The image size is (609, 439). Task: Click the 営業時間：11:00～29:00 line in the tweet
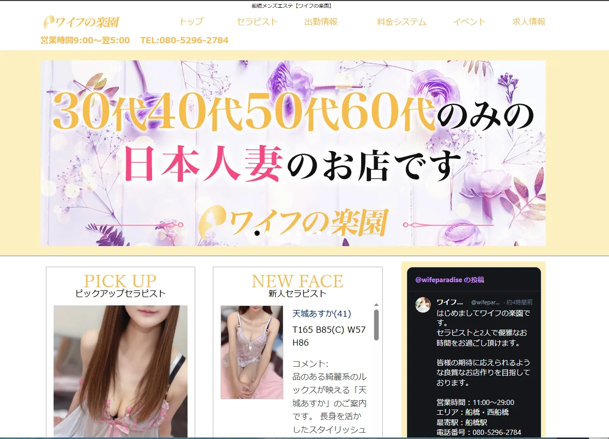[x=475, y=402]
